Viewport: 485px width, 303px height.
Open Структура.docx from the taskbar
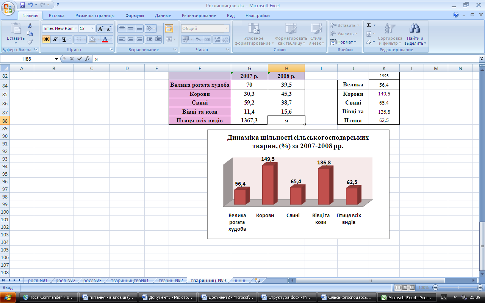(x=287, y=297)
